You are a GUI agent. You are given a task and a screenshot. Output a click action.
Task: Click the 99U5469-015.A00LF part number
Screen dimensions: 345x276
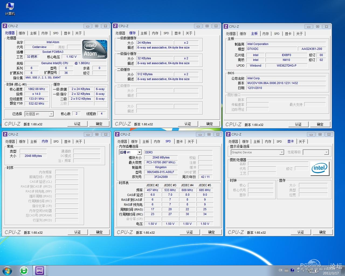[161, 172]
